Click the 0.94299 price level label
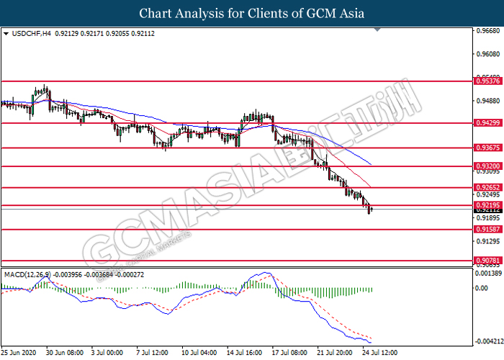504x360 pixels. (x=488, y=123)
